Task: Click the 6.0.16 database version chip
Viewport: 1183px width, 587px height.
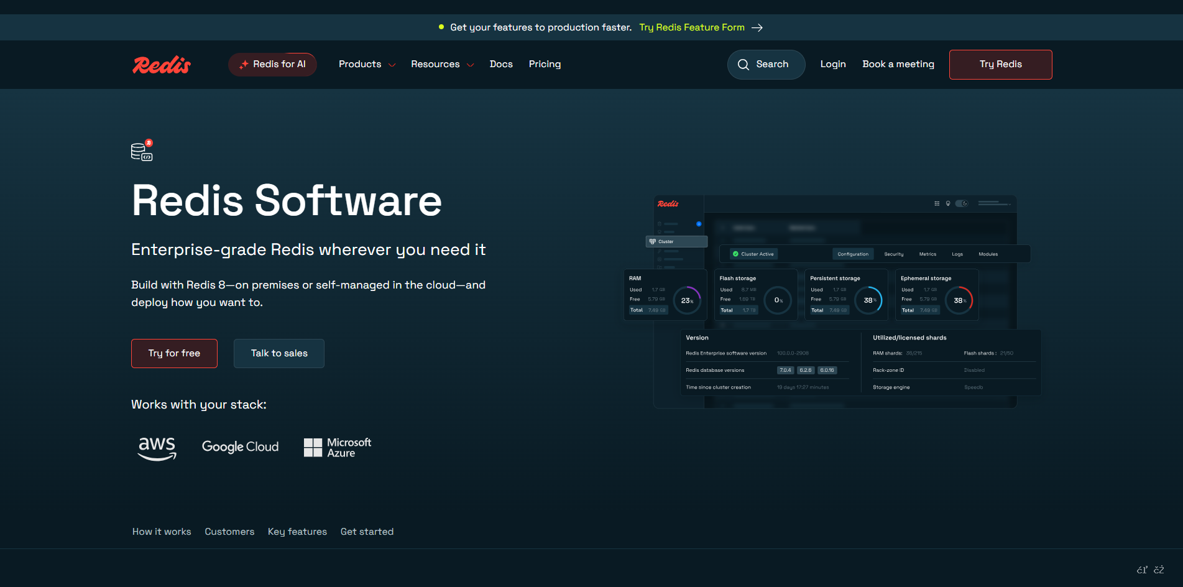Action: tap(827, 370)
